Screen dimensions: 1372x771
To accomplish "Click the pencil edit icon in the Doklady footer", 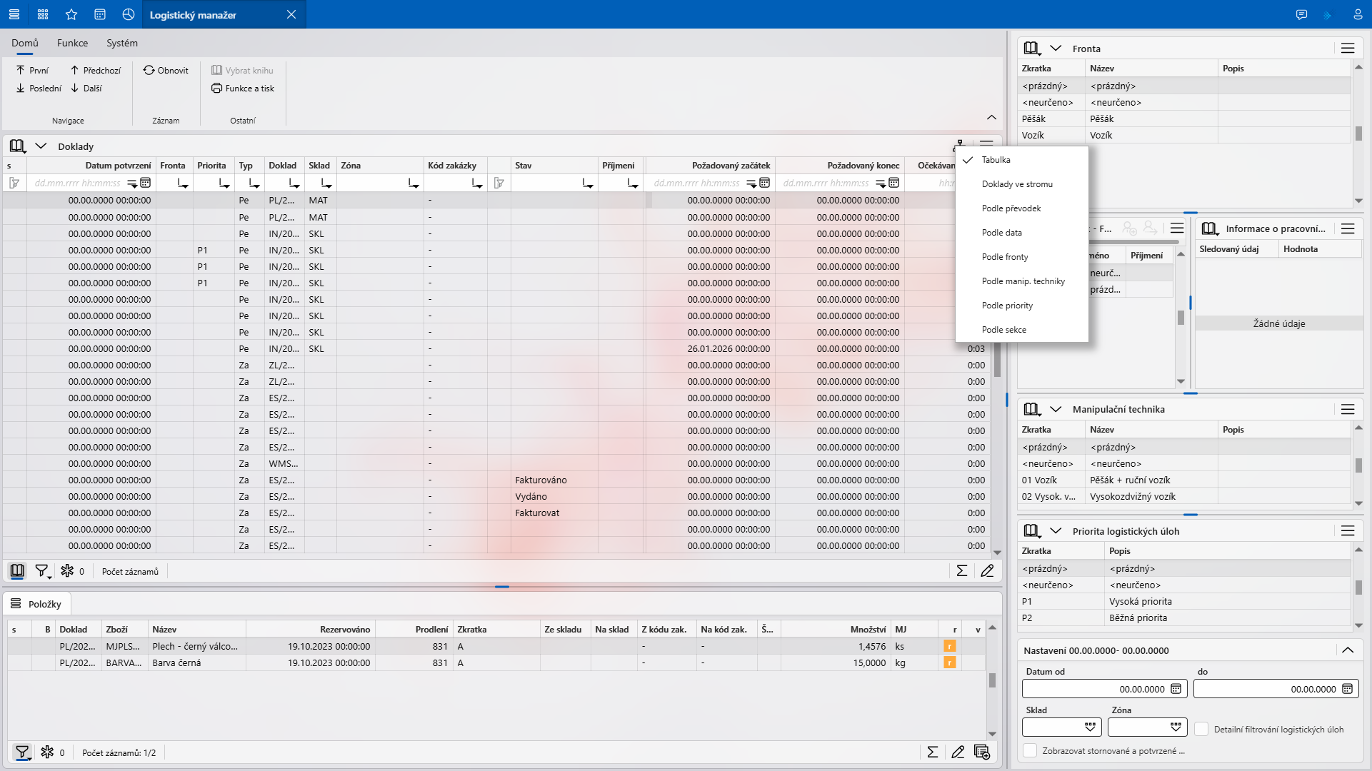I will pyautogui.click(x=987, y=571).
